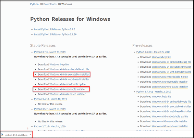Viewport: 194px width, 138px height.
Task: Download x86 embeddable zip file under Python 3.7.3 stable
Action: (x=67, y=84)
